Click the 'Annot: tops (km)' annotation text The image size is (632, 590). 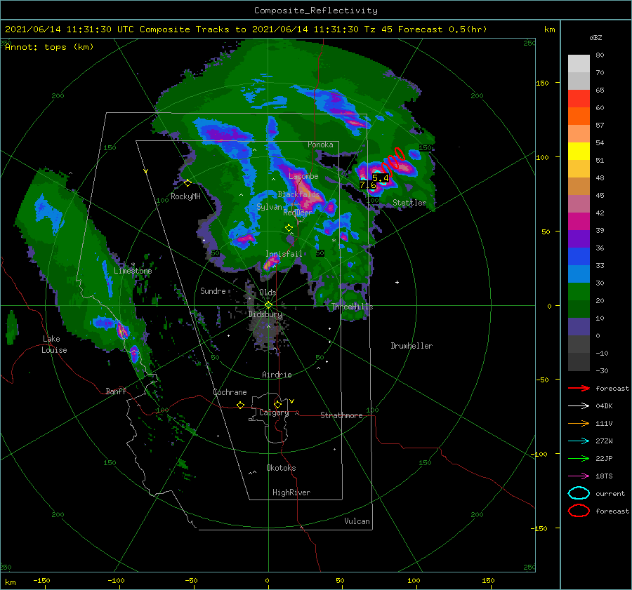click(49, 47)
